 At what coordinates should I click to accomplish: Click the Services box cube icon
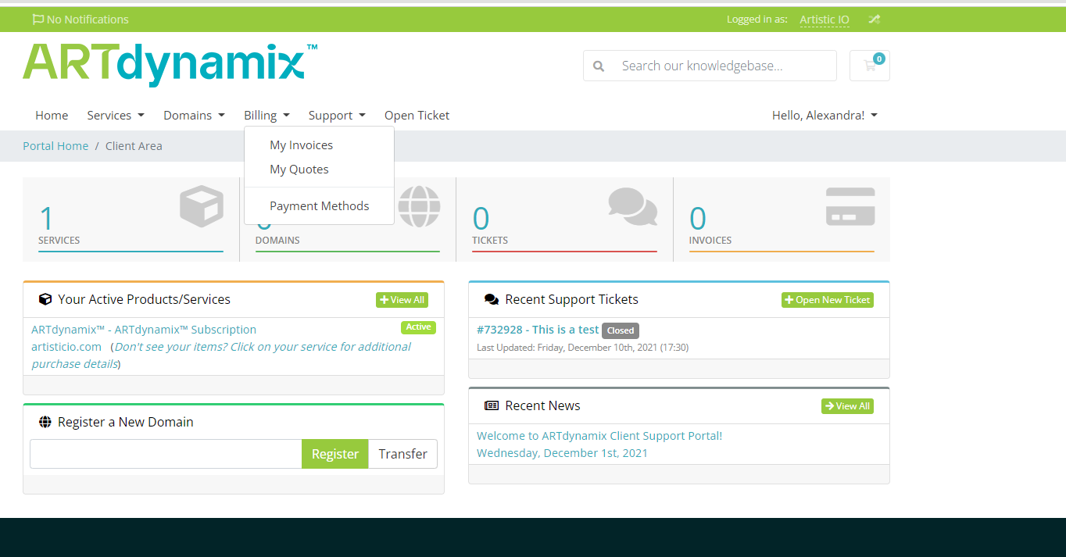click(x=202, y=206)
